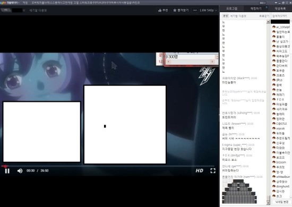The width and height of the screenshot is (292, 207).
Task: Toggle HD quality in player controls
Action: [199, 171]
